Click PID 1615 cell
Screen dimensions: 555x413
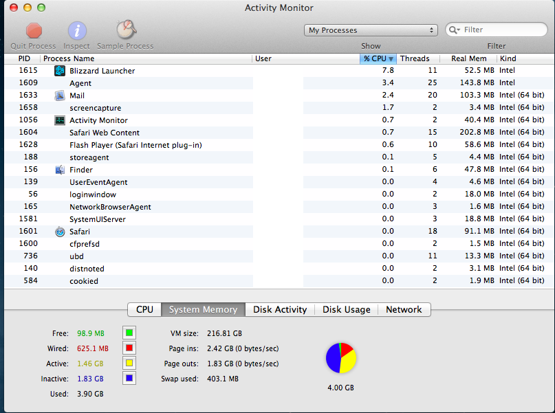(28, 70)
